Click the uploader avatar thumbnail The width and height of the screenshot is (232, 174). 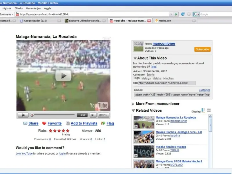tap(139, 46)
